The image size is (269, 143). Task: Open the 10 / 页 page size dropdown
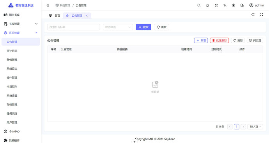click(255, 127)
